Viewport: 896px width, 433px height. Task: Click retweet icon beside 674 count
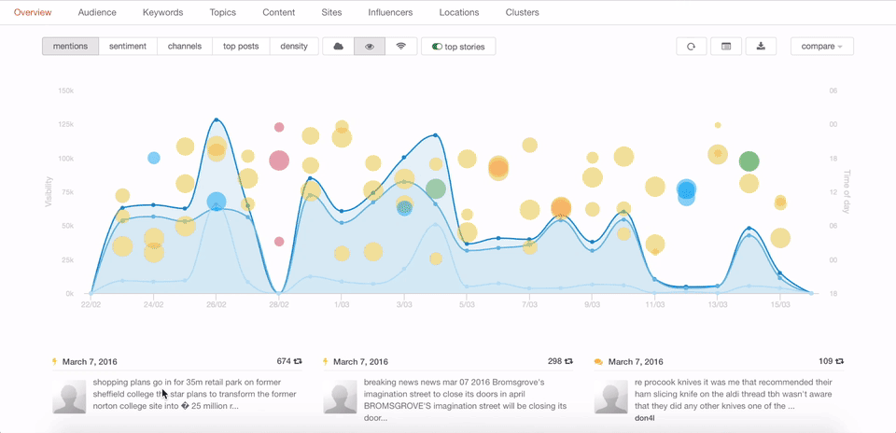tap(298, 361)
